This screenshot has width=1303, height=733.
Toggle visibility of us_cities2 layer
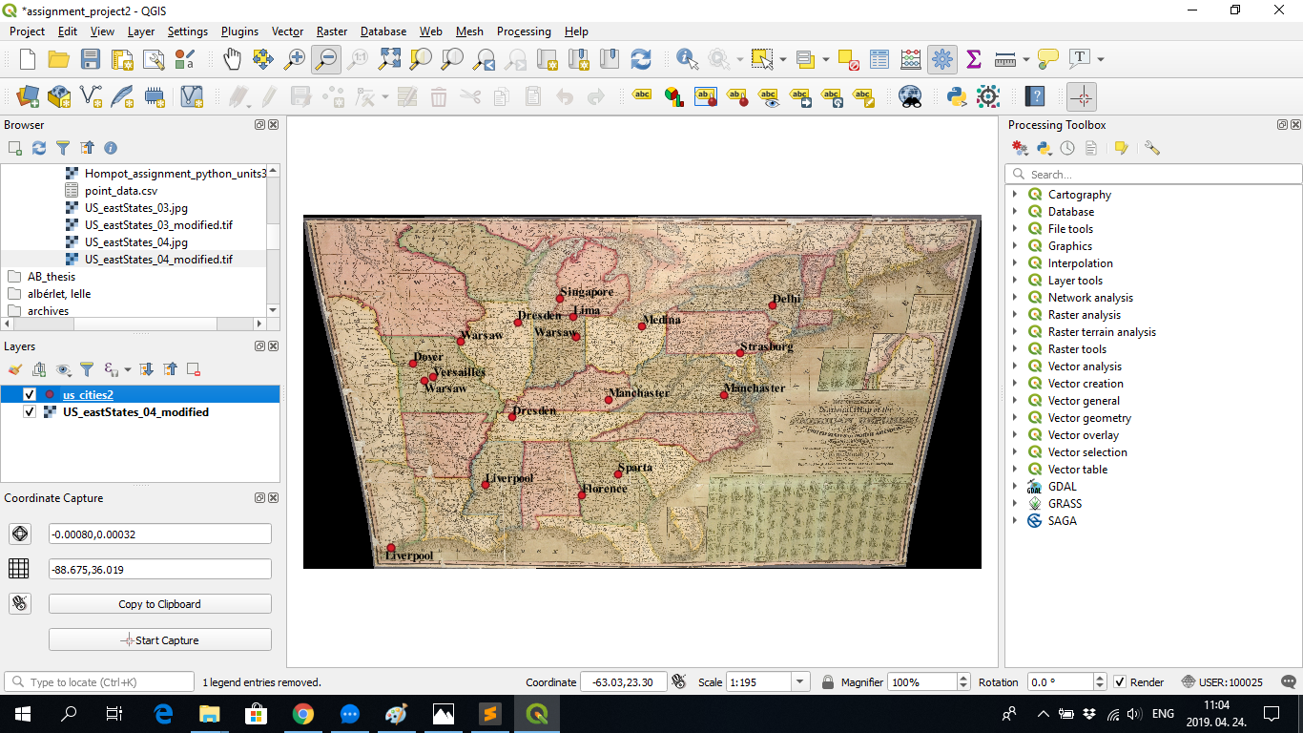[x=30, y=395]
